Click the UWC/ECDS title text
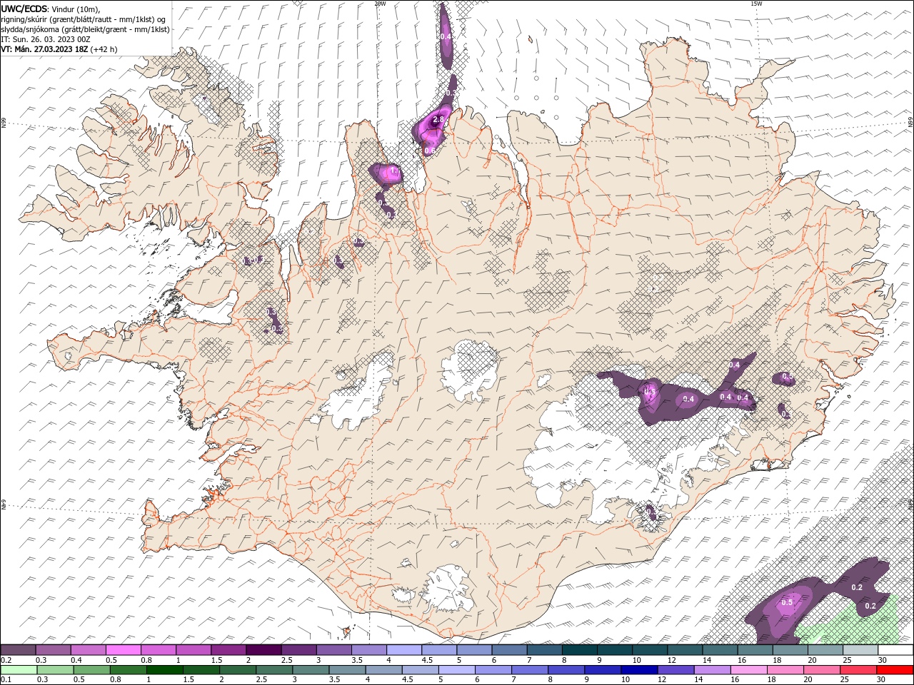The image size is (914, 685). (x=24, y=9)
